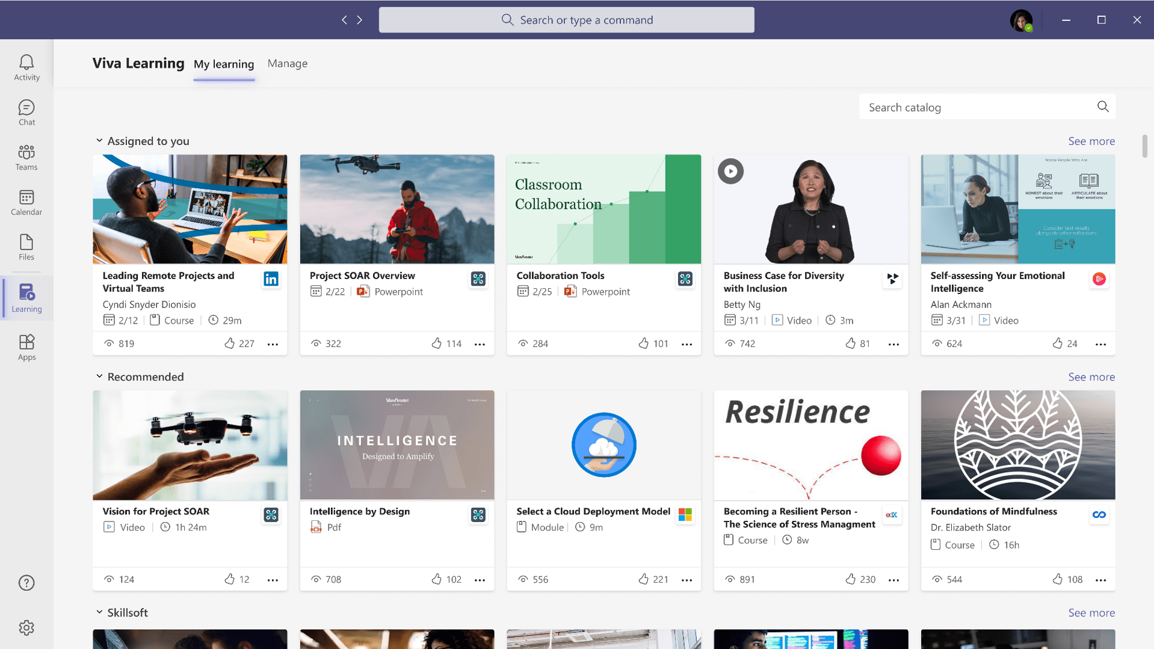Like Leading Remote Projects and Virtual Teams
The width and height of the screenshot is (1154, 649).
point(229,343)
